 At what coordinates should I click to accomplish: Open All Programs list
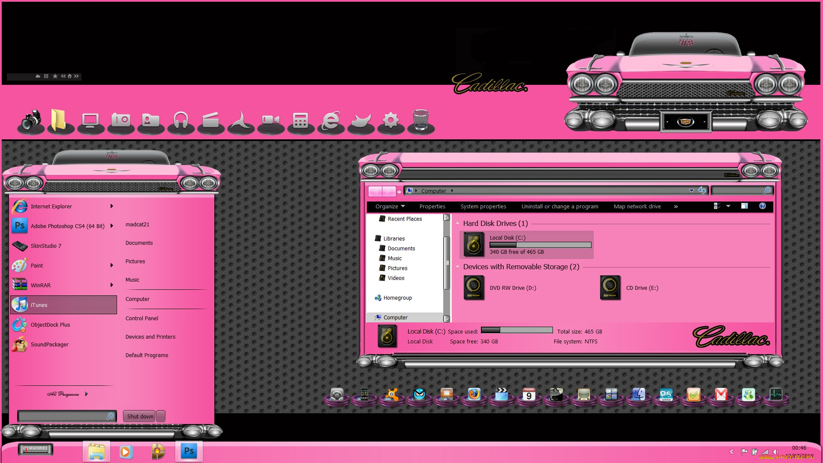pyautogui.click(x=67, y=394)
